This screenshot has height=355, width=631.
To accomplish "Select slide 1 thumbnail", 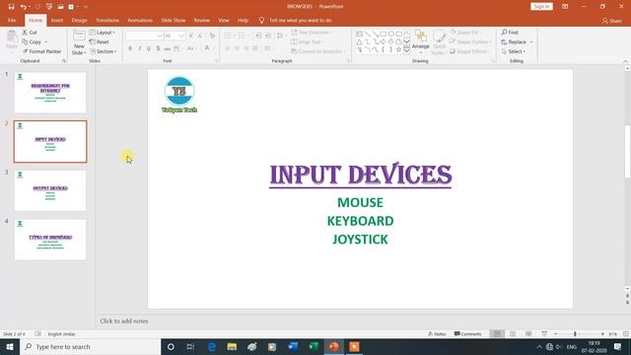I will 50,93.
